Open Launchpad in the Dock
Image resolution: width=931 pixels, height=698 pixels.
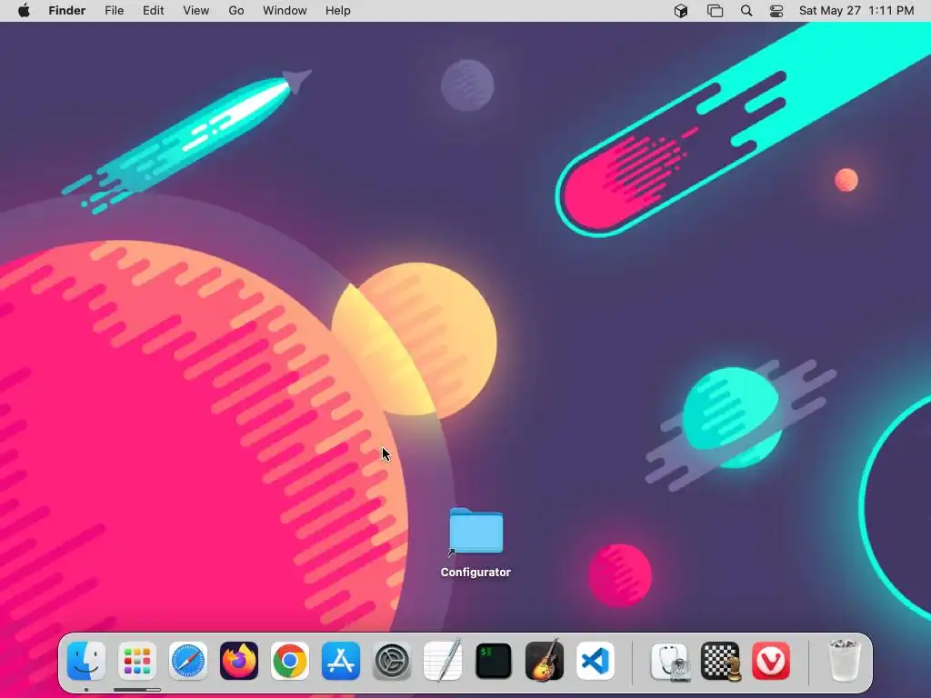pos(137,661)
